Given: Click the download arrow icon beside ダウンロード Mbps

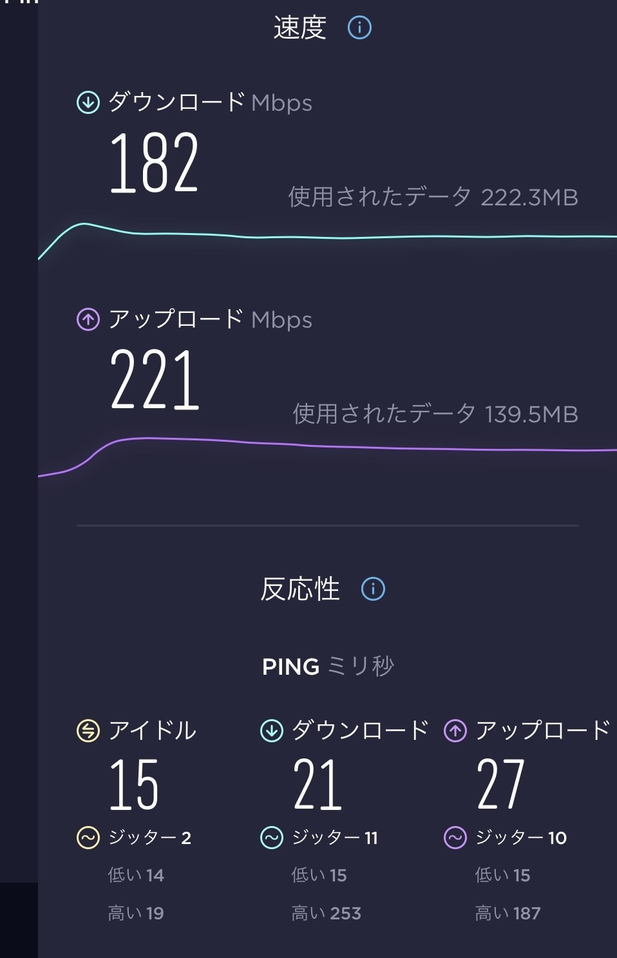Looking at the screenshot, I should 88,102.
